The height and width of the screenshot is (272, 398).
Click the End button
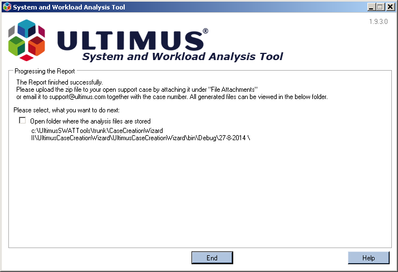tap(212, 258)
